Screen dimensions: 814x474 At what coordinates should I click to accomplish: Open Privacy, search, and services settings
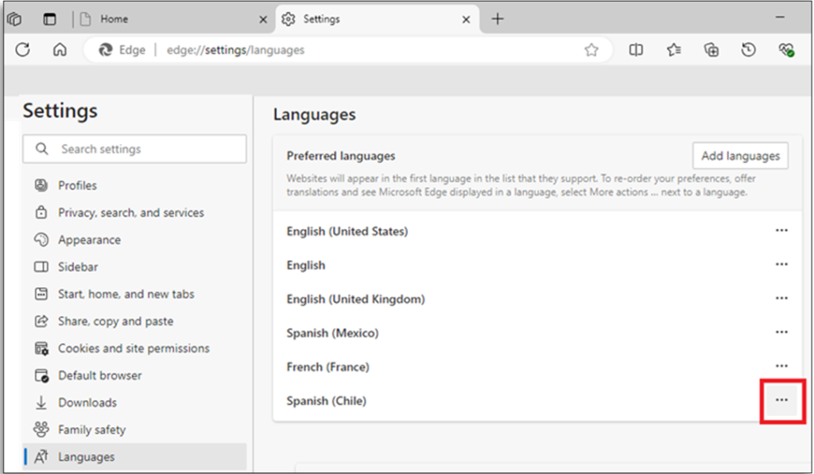click(130, 212)
